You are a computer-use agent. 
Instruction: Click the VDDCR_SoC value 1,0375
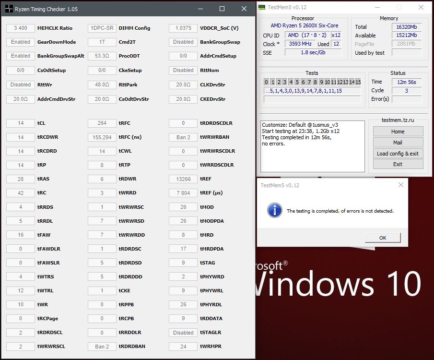tap(183, 28)
